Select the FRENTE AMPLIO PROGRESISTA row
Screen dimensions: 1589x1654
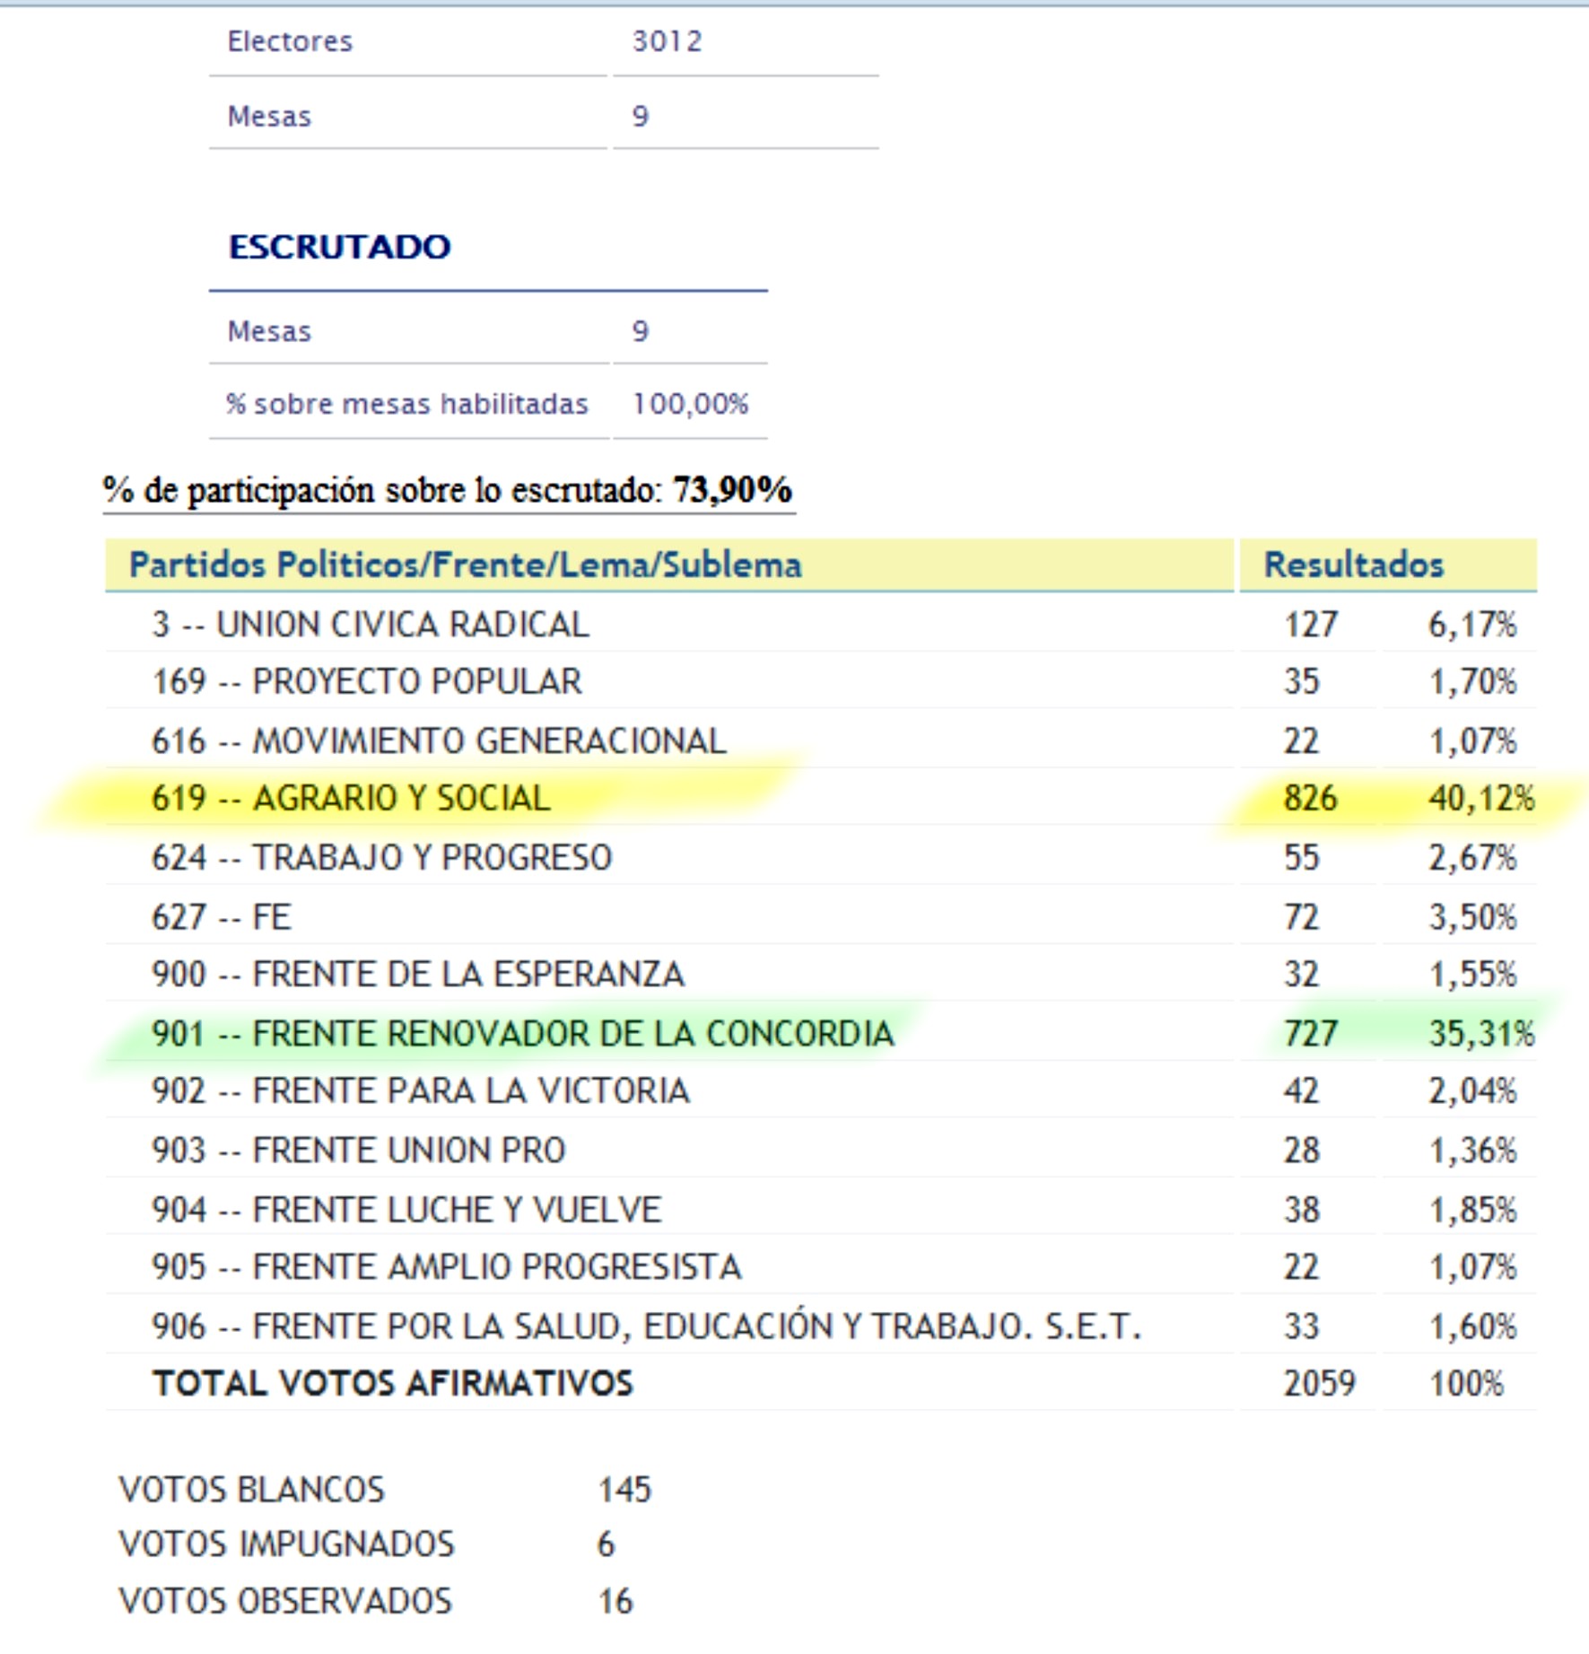click(x=447, y=1266)
